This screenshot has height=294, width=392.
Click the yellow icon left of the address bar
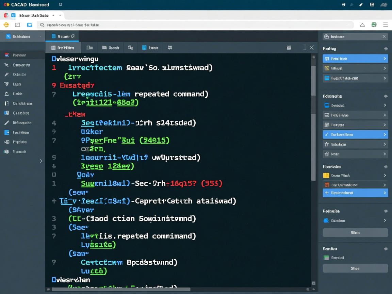pos(6,25)
